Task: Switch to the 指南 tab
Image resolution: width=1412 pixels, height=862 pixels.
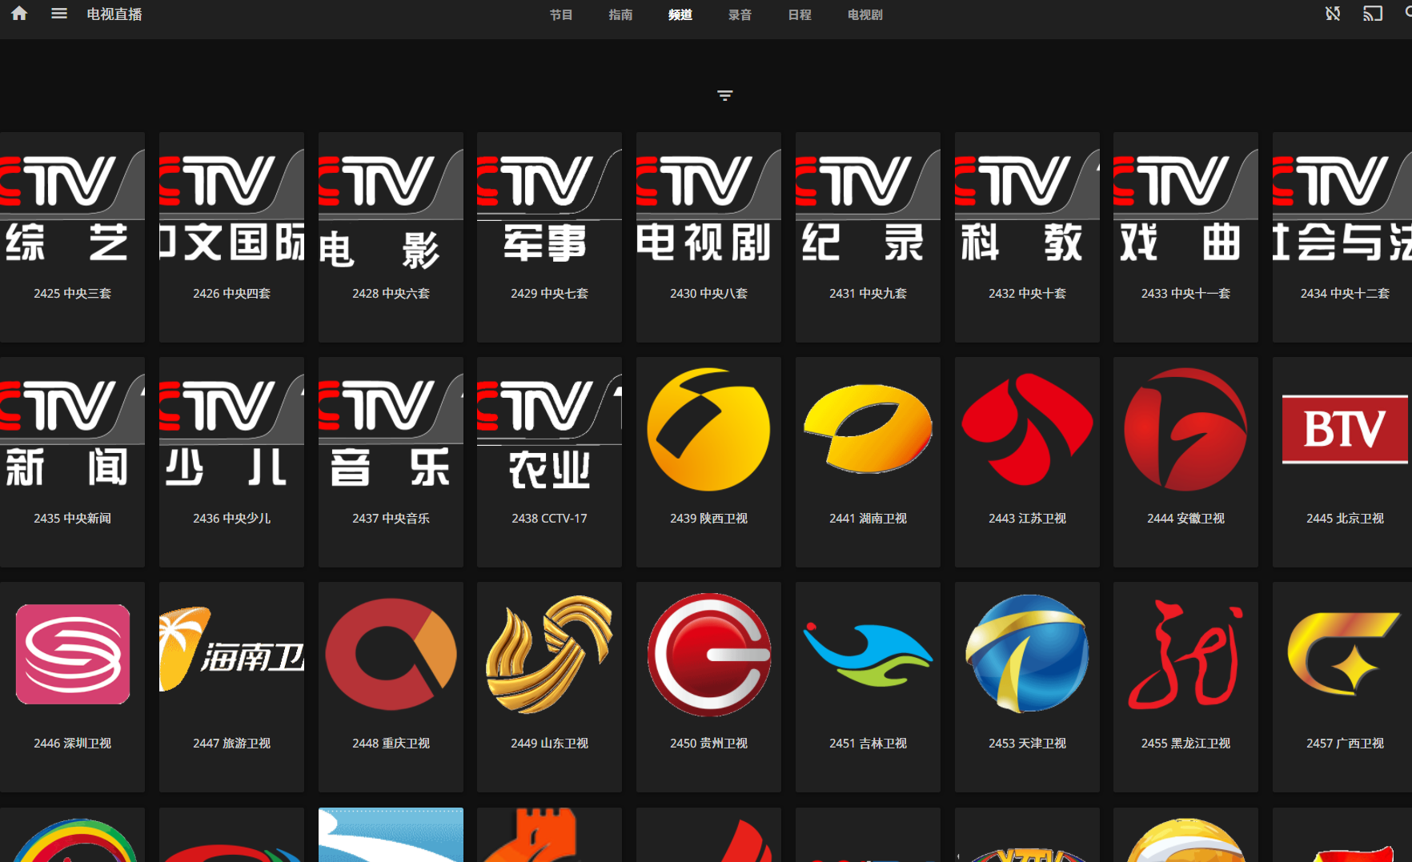Action: 620,14
